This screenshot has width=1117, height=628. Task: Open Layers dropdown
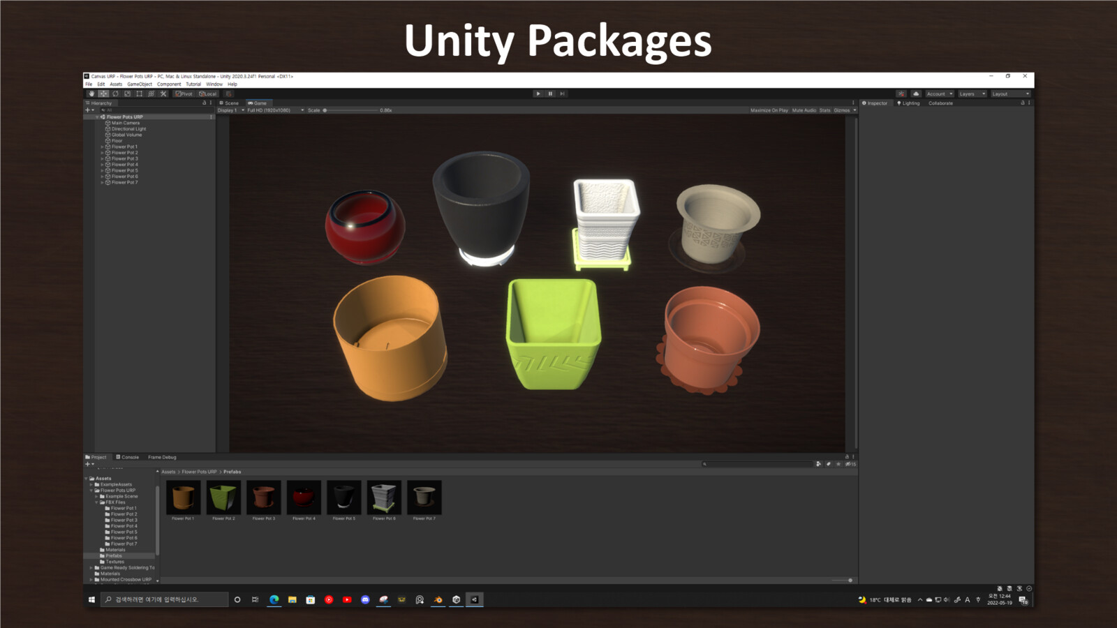coord(972,94)
